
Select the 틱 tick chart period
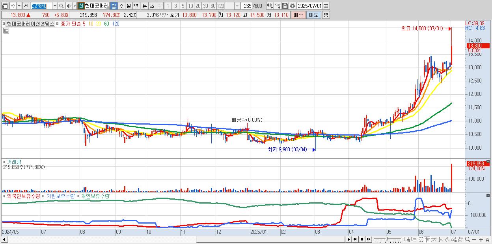(x=159, y=6)
